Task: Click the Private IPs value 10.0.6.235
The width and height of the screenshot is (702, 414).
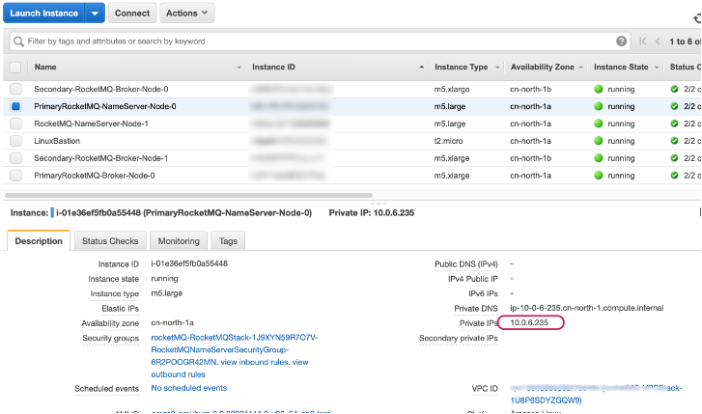Action: coord(529,322)
